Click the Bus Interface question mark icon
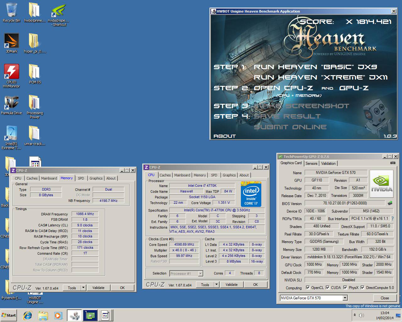 [392, 219]
